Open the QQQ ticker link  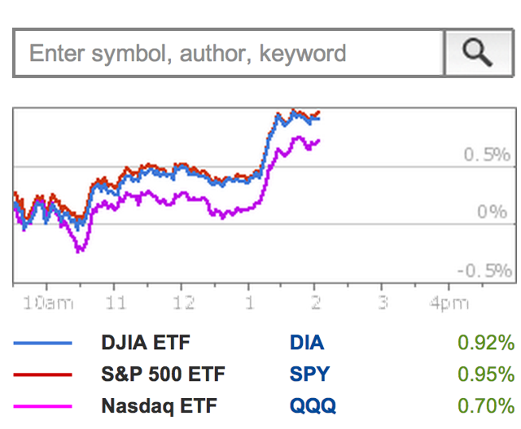point(313,405)
